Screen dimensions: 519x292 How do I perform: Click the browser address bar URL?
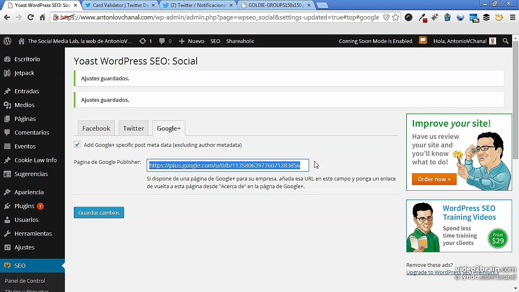point(219,17)
